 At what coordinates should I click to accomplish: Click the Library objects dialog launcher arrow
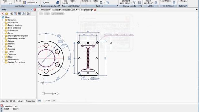pyautogui.click(x=141, y=6)
